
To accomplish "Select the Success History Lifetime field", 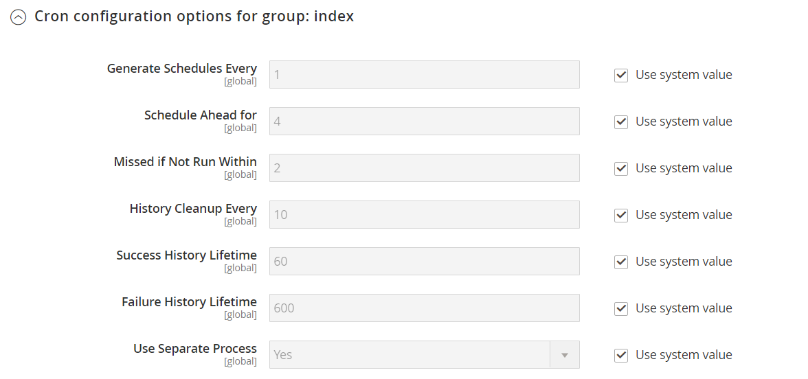I will coord(424,262).
